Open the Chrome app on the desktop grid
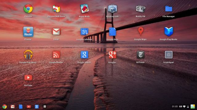The image size is (197, 110). point(28,9)
